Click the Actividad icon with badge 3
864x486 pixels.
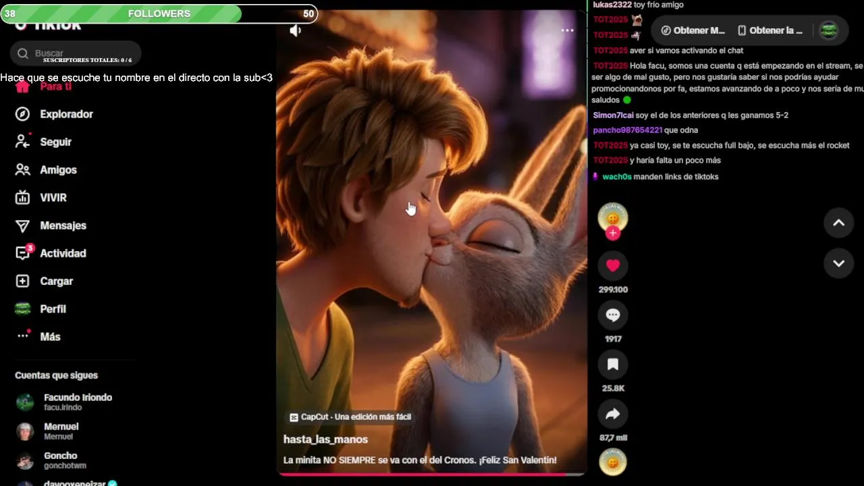point(23,253)
